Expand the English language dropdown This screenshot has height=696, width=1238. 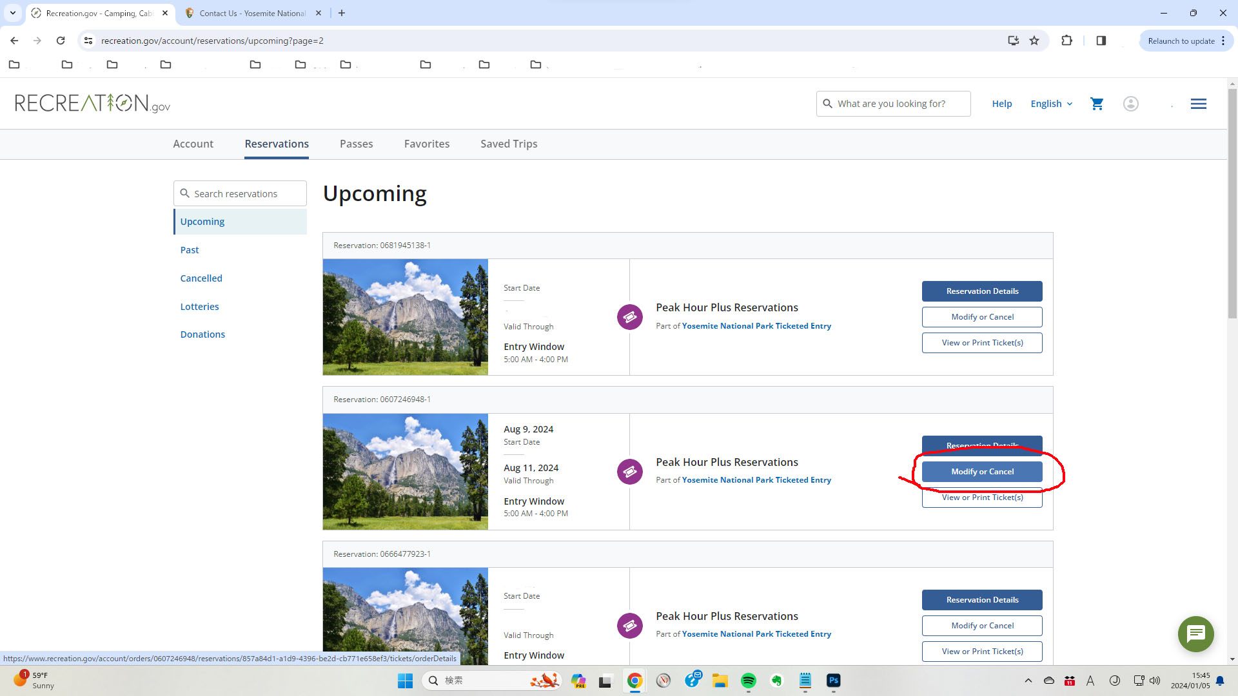[1051, 104]
